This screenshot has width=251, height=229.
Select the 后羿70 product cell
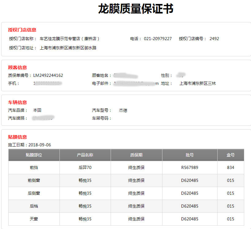click(x=85, y=167)
